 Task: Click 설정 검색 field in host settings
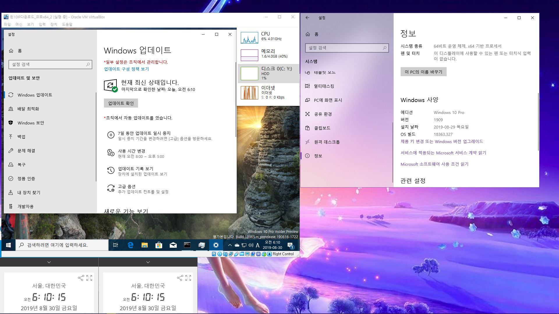tap(347, 48)
